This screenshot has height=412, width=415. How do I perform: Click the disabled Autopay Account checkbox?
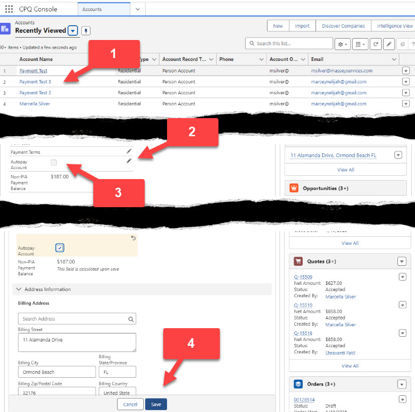point(54,163)
